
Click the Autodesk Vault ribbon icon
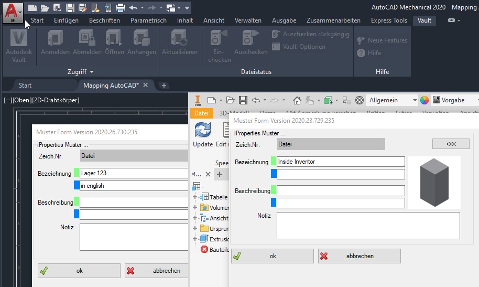[x=19, y=38]
